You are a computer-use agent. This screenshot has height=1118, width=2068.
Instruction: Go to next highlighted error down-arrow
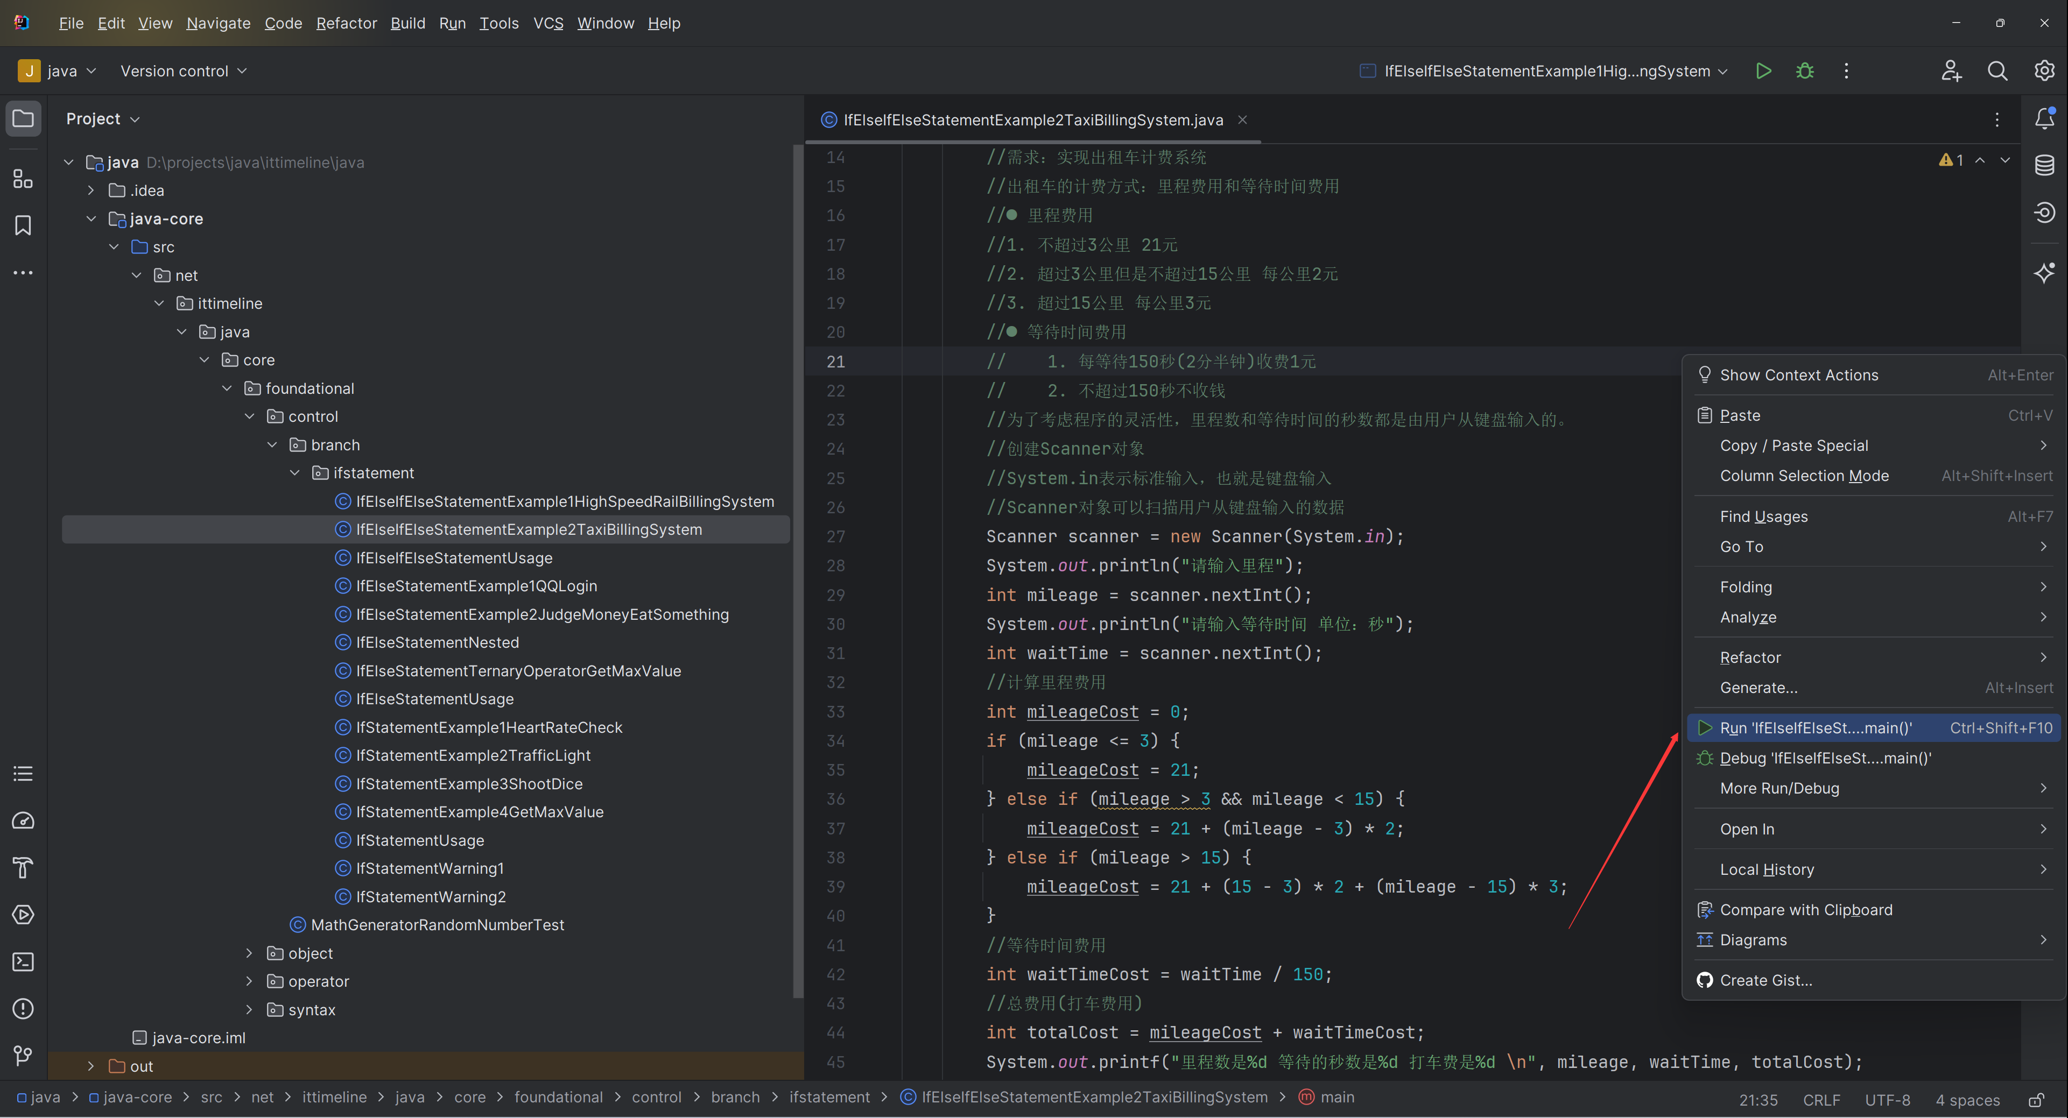[2004, 160]
